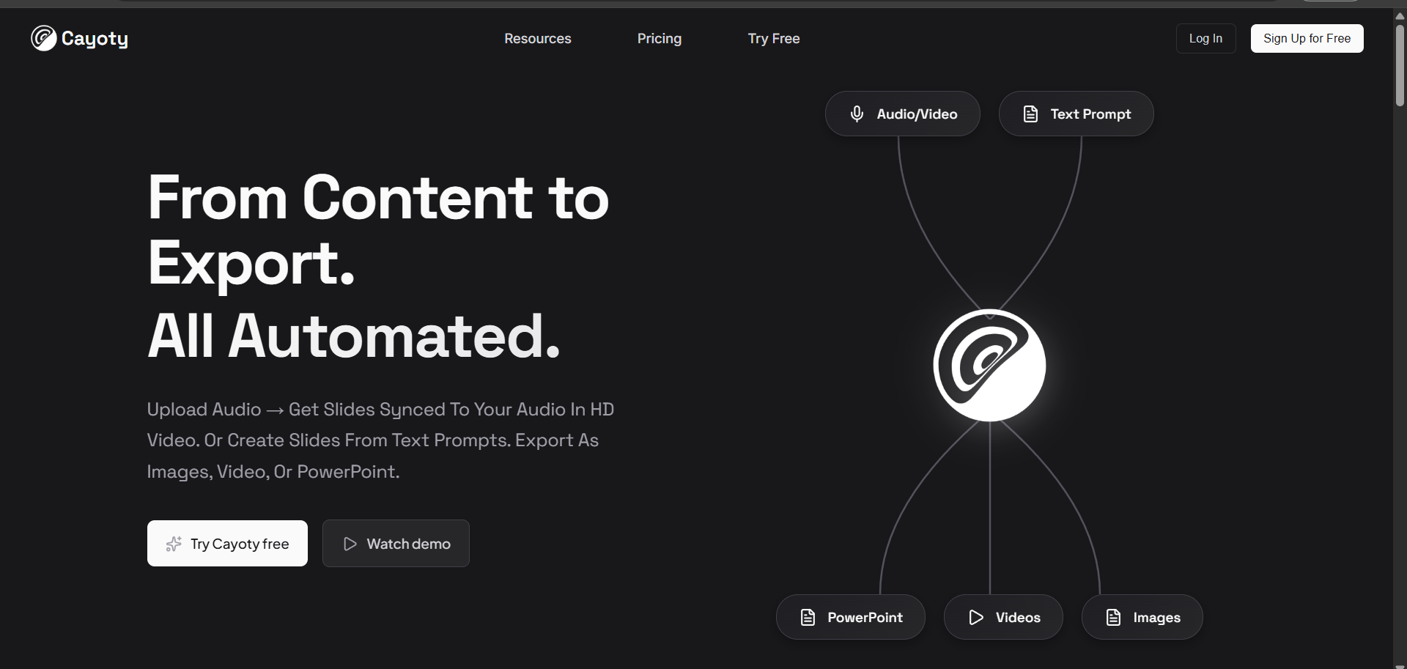Click the Watch demo button
The width and height of the screenshot is (1407, 669).
click(x=396, y=543)
